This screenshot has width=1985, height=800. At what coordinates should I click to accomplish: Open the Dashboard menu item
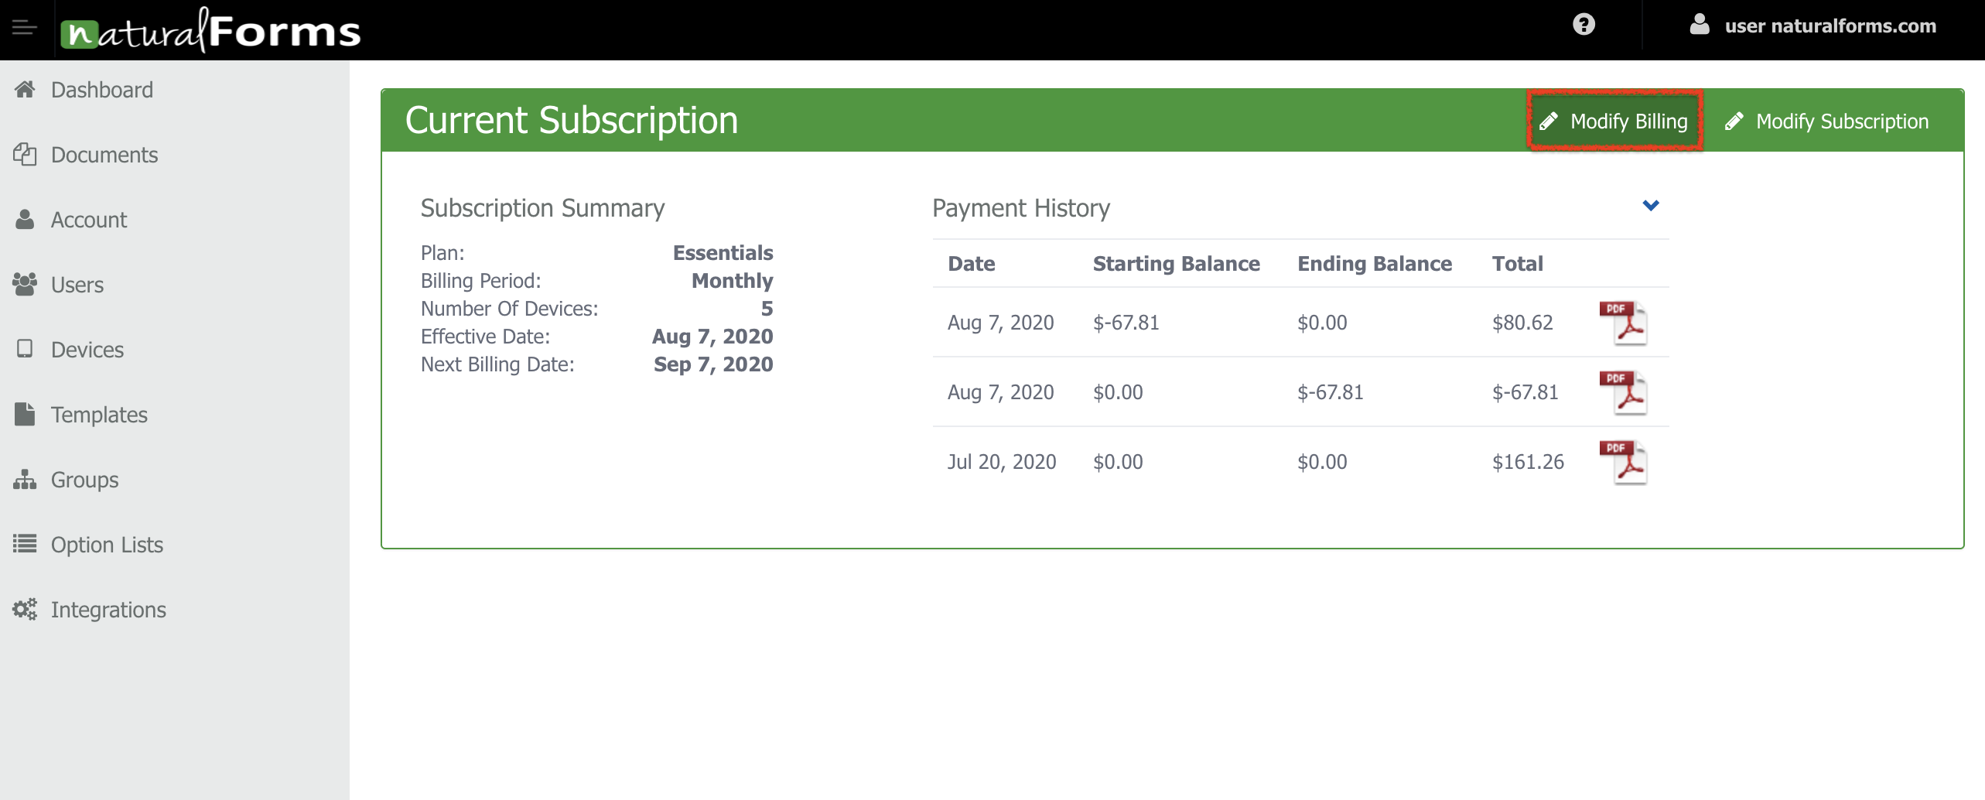(102, 90)
